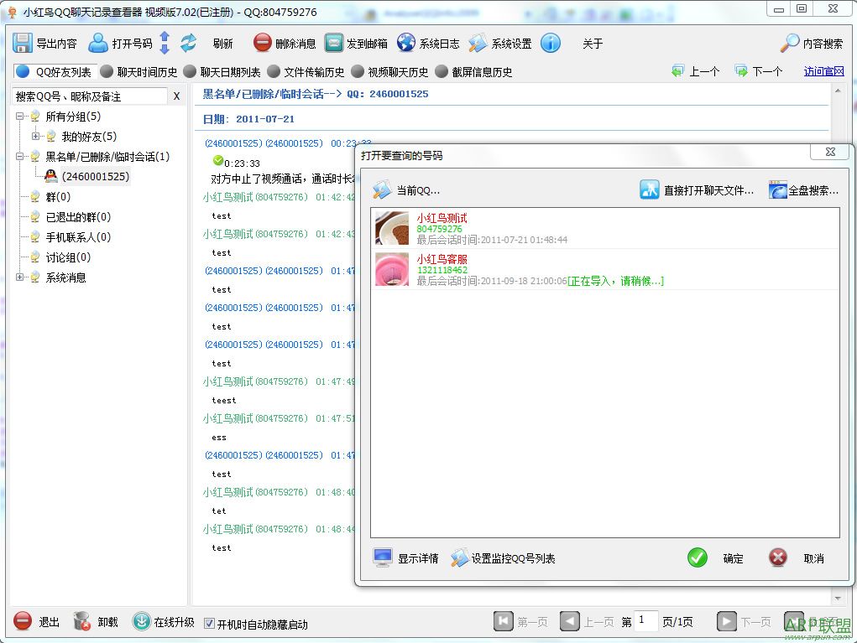Select the 小红鸟测试 804759276 account row
The image size is (857, 643).
605,228
